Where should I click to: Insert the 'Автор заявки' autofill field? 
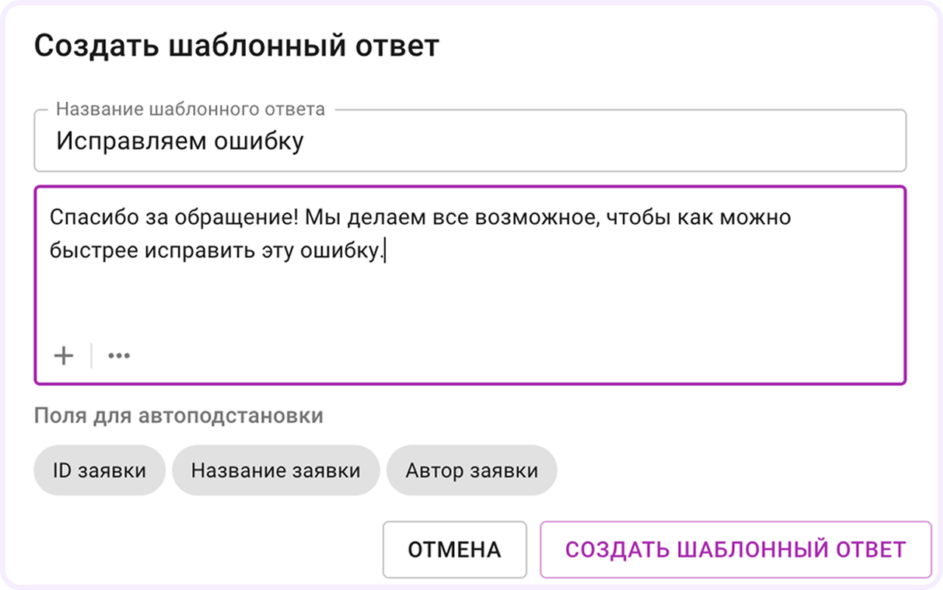471,470
